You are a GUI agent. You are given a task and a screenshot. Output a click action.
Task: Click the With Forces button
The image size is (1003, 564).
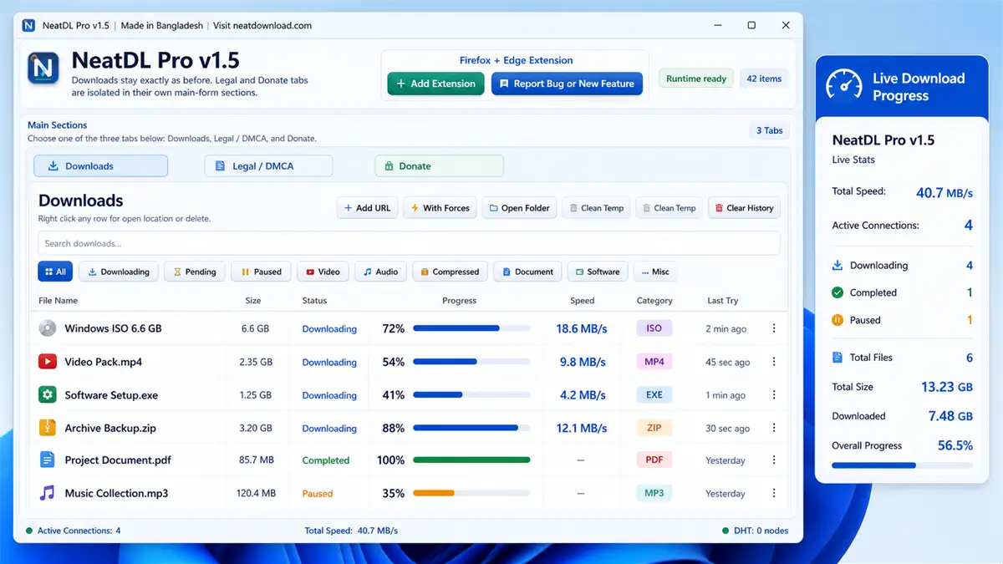pyautogui.click(x=440, y=208)
